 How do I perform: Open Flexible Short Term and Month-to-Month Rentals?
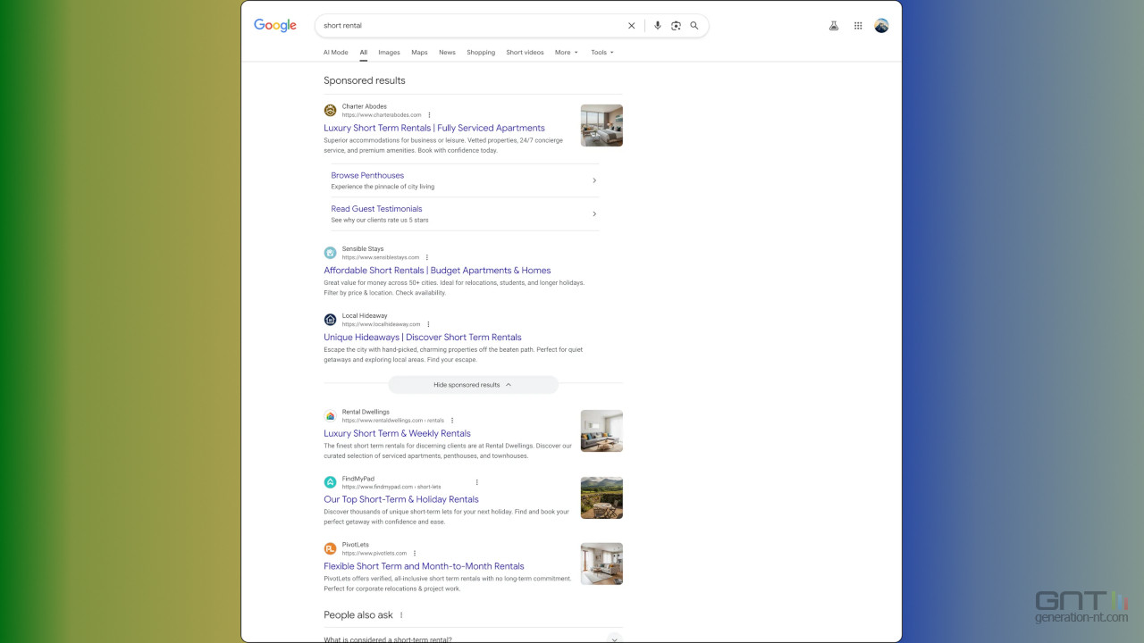(424, 566)
